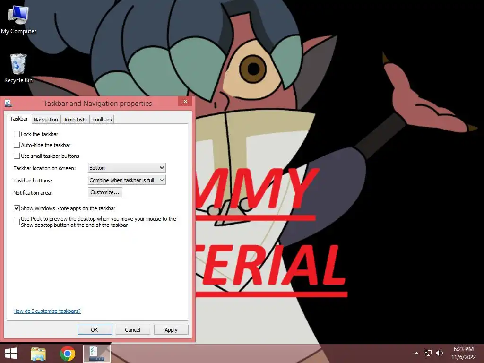Image resolution: width=484 pixels, height=363 pixels.
Task: Switch to the Toolbars tab
Action: [x=102, y=120]
